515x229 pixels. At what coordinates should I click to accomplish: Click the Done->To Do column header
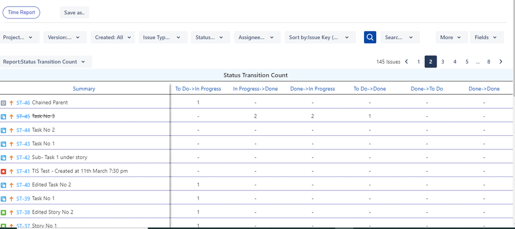click(427, 89)
